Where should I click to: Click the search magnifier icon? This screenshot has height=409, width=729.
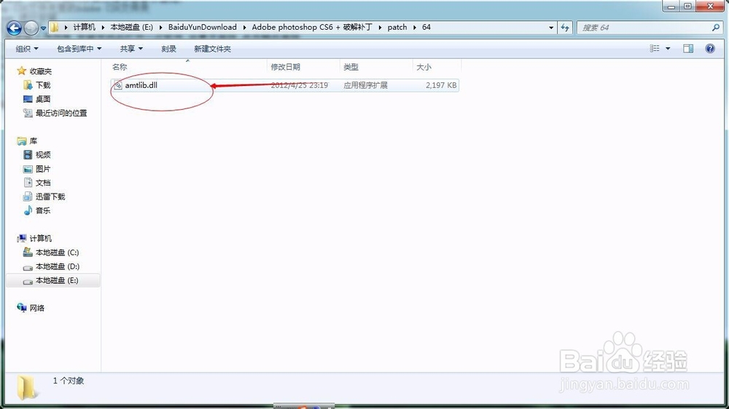[x=716, y=28]
